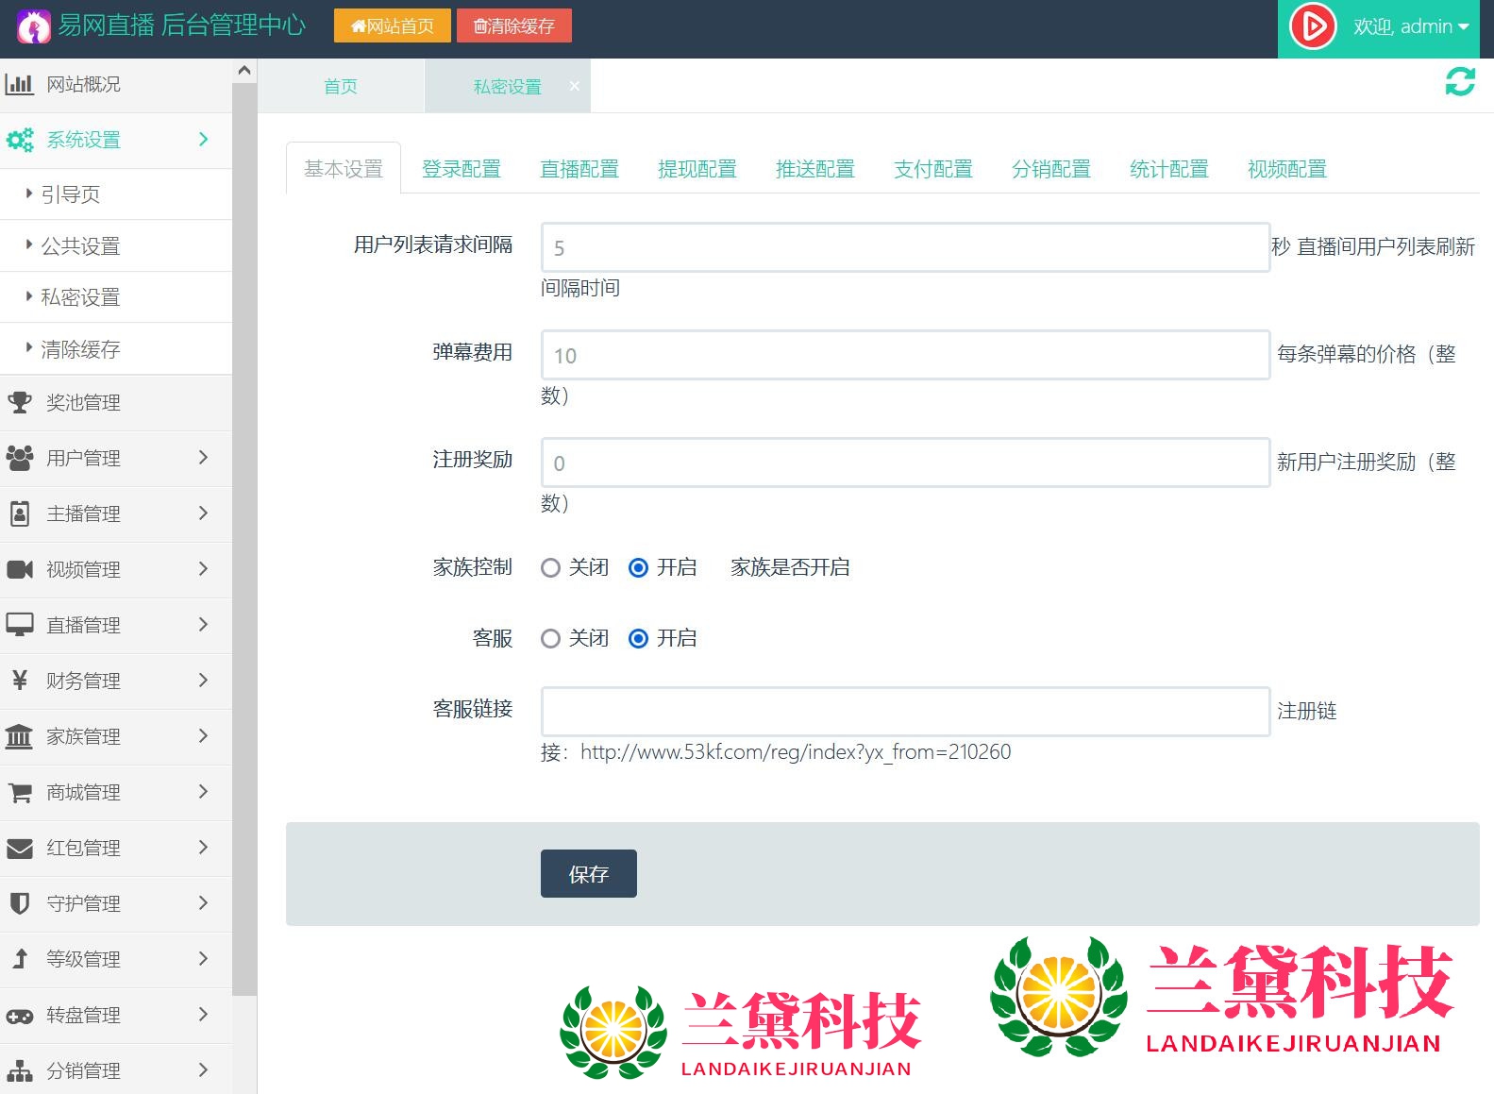Expand 用户管理 submenu chevron

(203, 458)
